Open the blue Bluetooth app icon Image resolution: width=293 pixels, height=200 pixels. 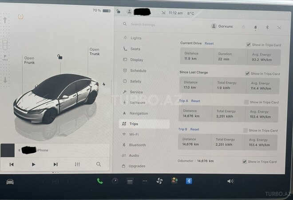click(189, 181)
